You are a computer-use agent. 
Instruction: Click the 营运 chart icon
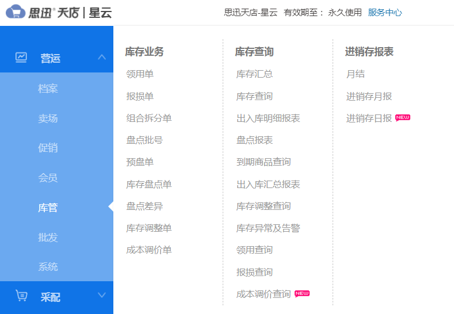pyautogui.click(x=21, y=58)
